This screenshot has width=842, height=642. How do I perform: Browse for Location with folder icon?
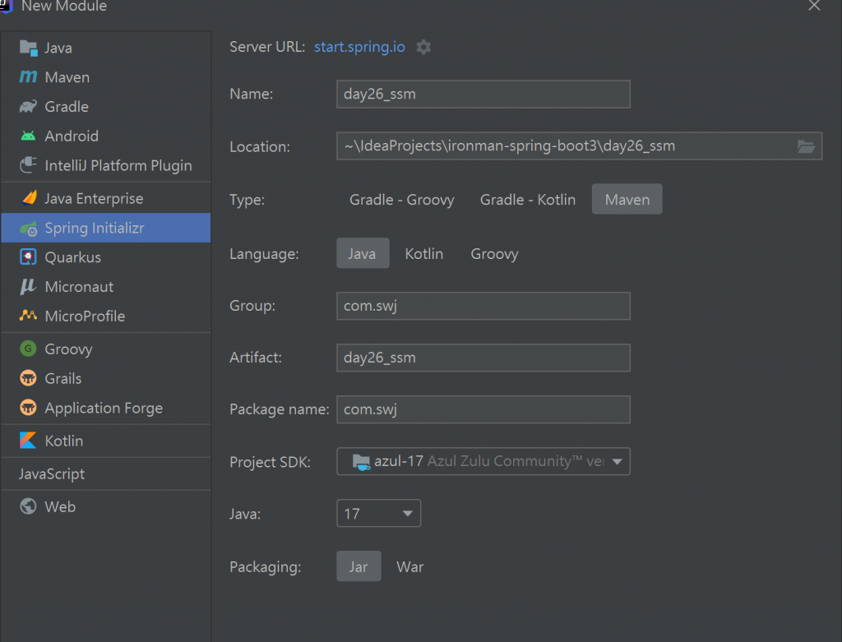(806, 146)
